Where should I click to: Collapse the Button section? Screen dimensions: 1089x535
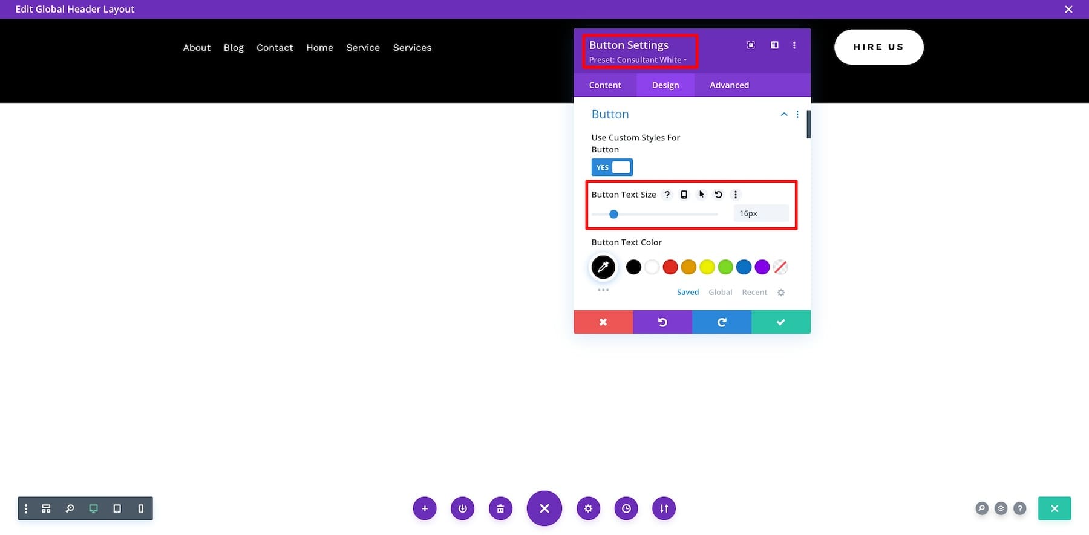784,114
